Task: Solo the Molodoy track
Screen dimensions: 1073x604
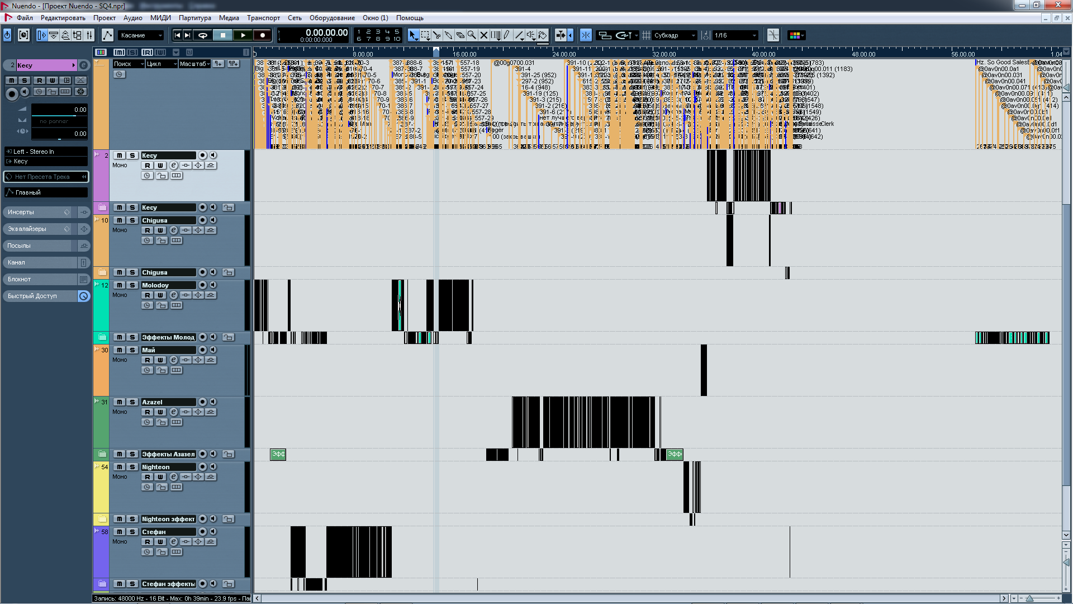Action: click(132, 285)
